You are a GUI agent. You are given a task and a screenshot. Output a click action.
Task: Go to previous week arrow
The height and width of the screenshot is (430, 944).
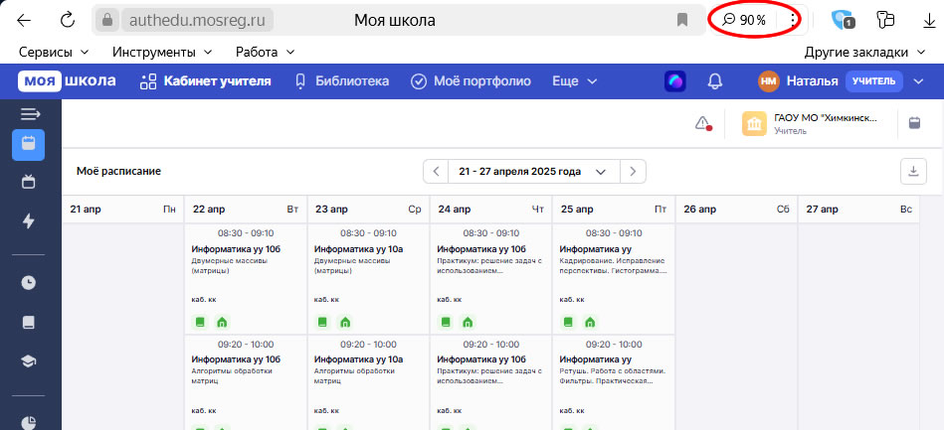[436, 172]
